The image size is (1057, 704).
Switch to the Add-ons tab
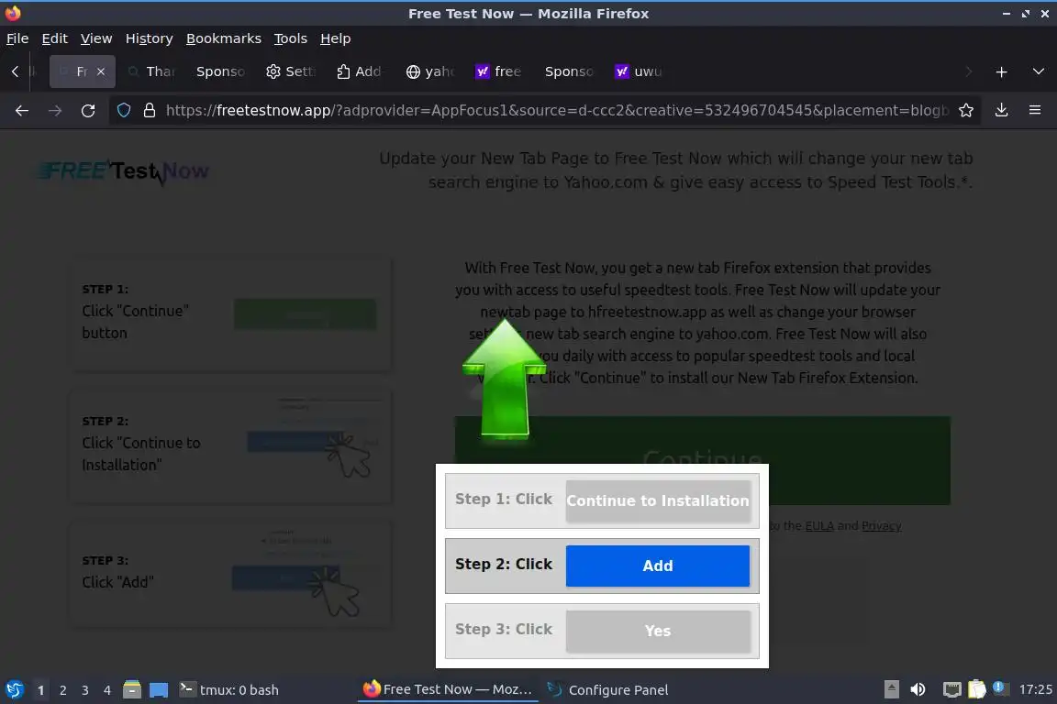coord(360,71)
